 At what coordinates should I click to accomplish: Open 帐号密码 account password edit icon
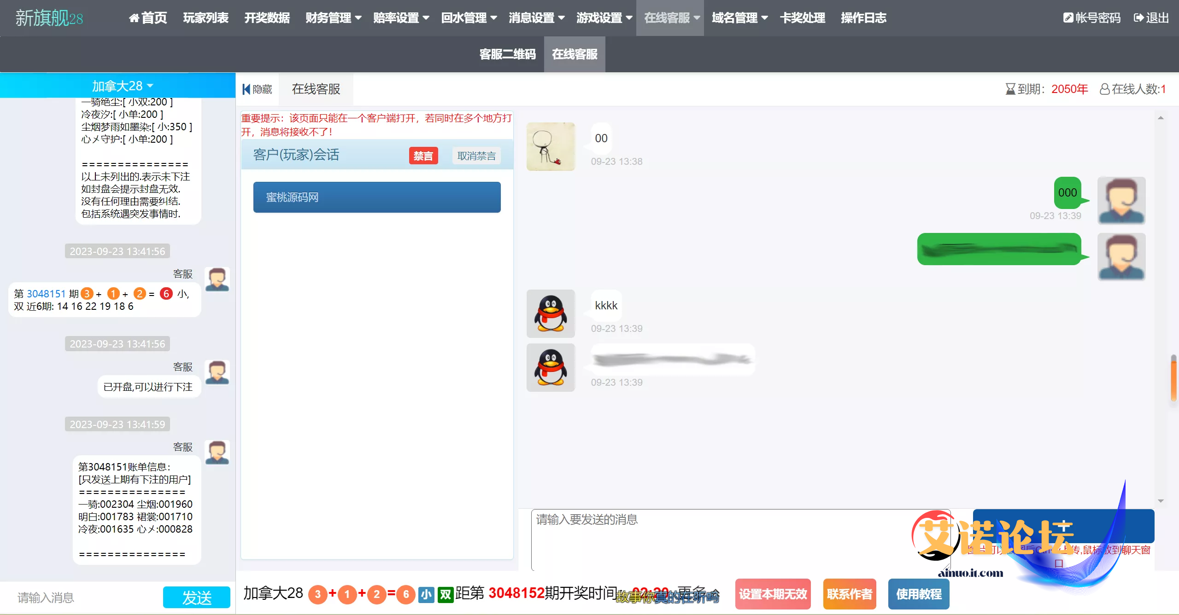(1068, 18)
